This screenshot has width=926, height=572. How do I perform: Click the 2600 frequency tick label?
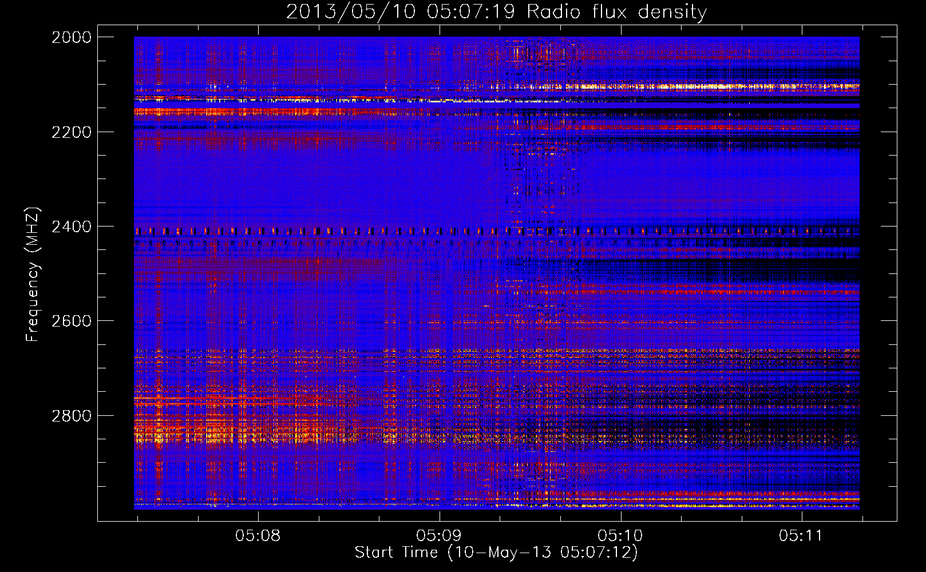pyautogui.click(x=72, y=321)
